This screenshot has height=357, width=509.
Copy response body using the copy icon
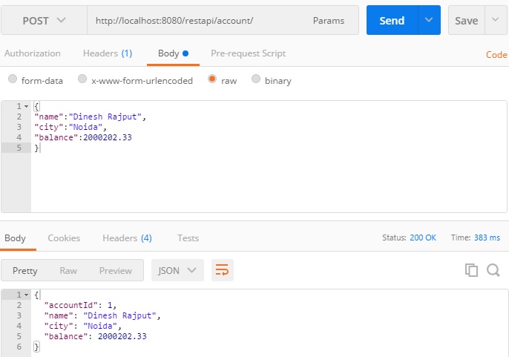click(x=471, y=270)
